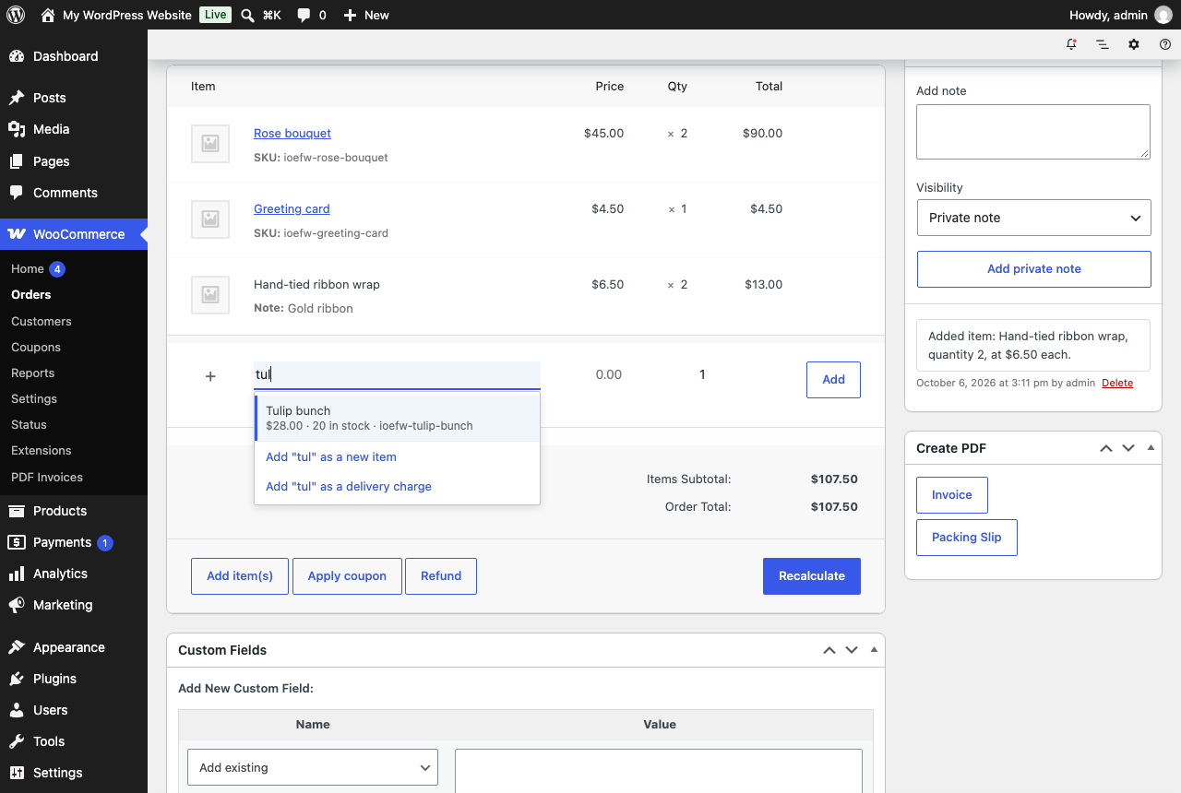This screenshot has height=793, width=1181.
Task: Move the Create PDF panel down
Action: pos(1128,448)
